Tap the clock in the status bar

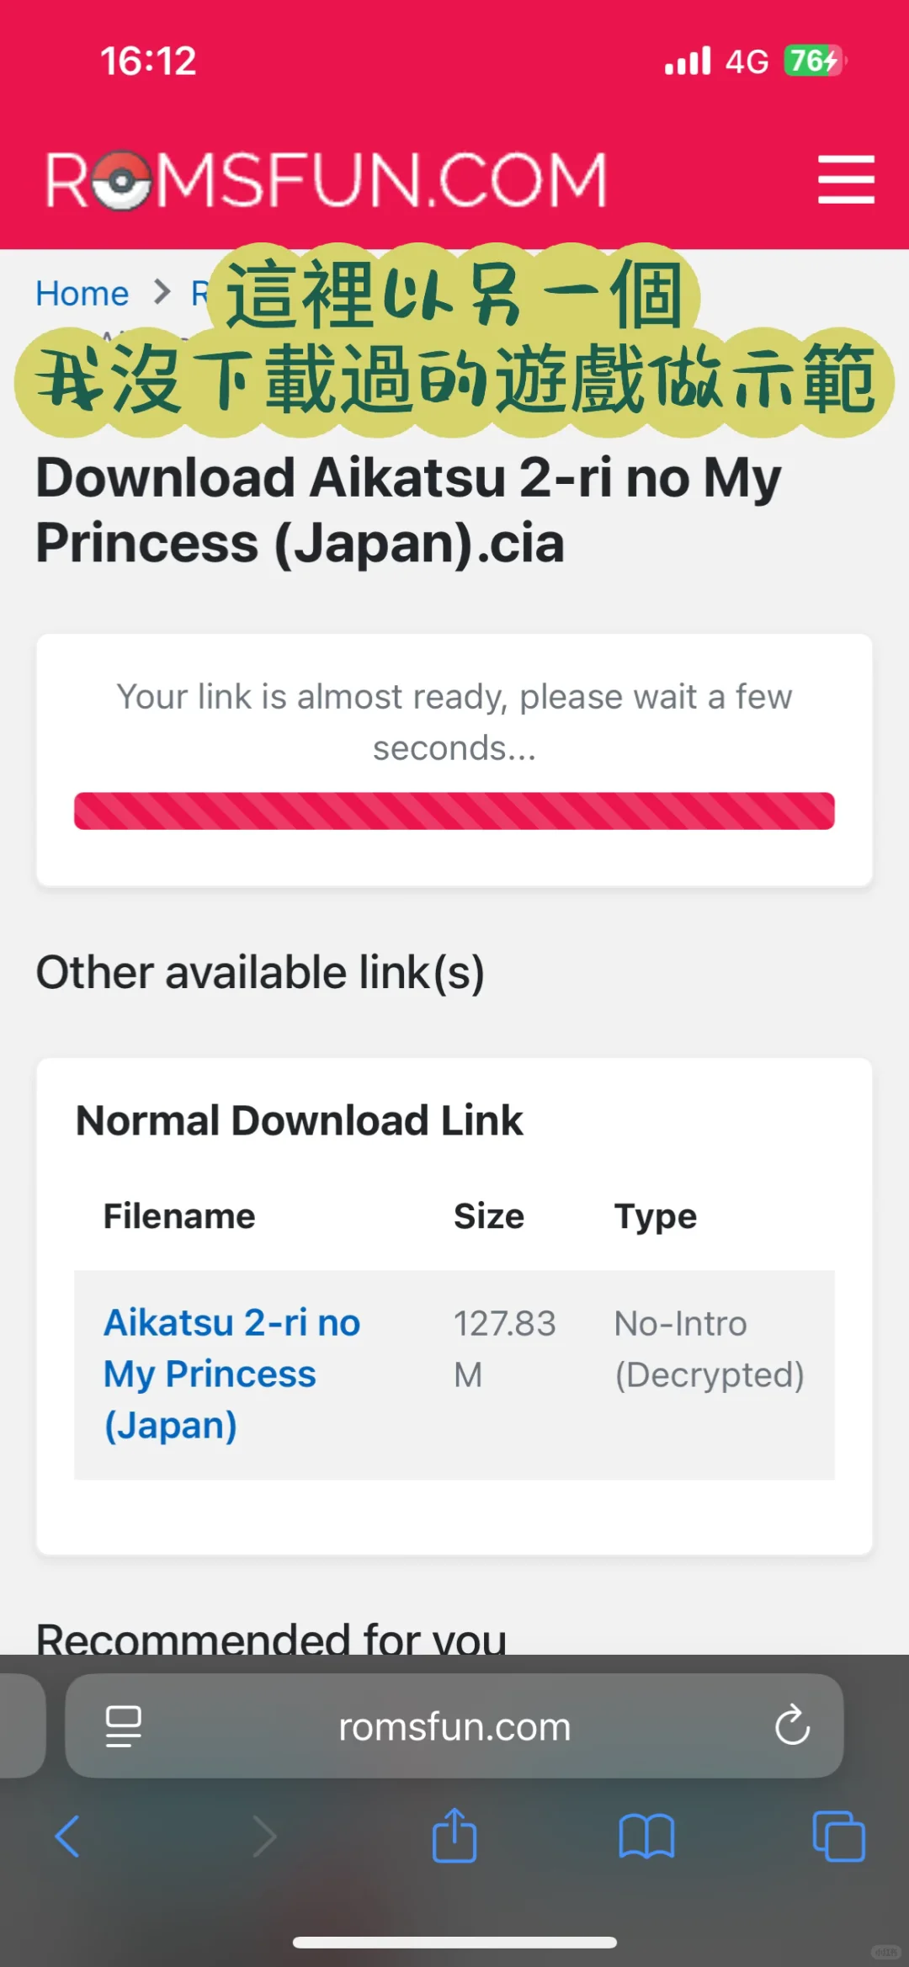148,61
